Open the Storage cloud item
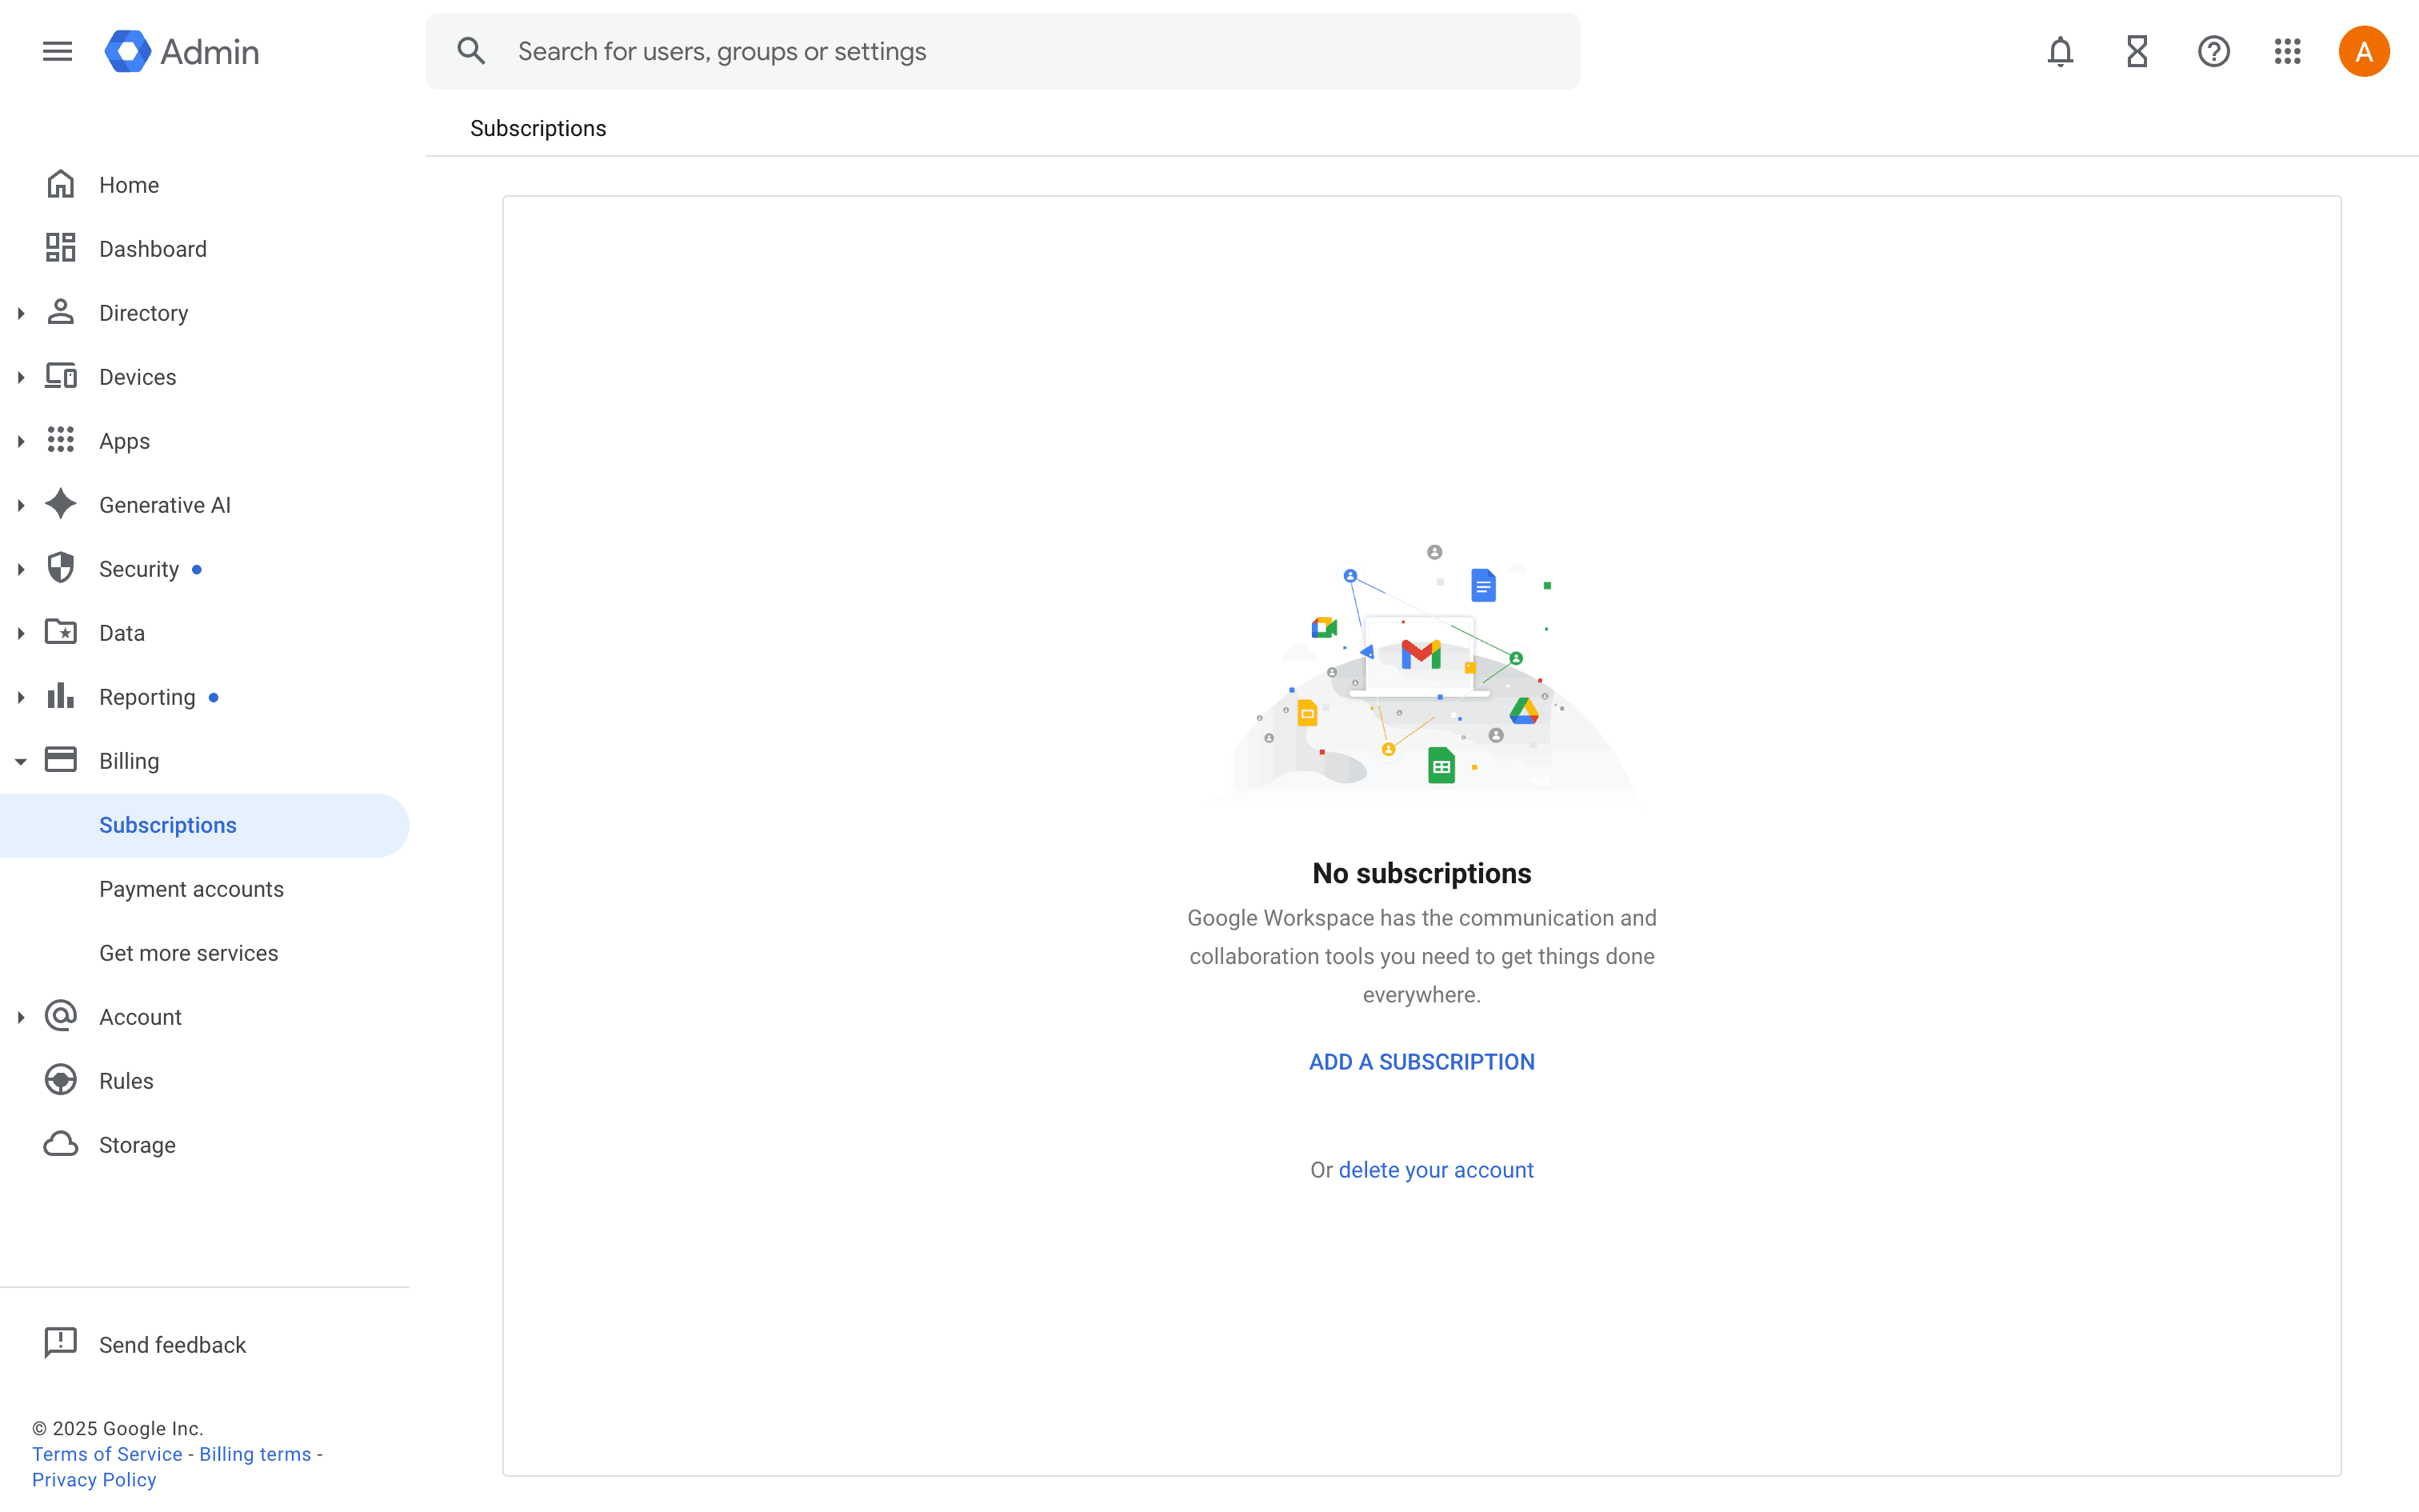 coord(137,1144)
